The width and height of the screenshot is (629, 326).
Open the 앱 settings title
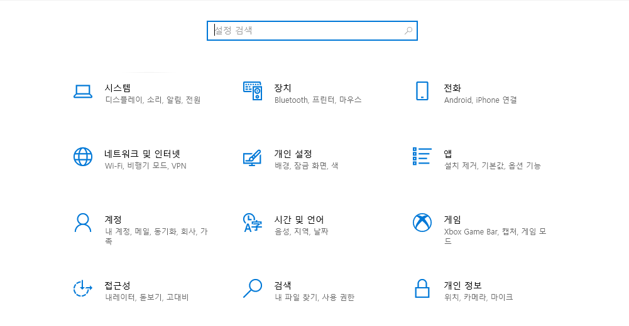(448, 154)
